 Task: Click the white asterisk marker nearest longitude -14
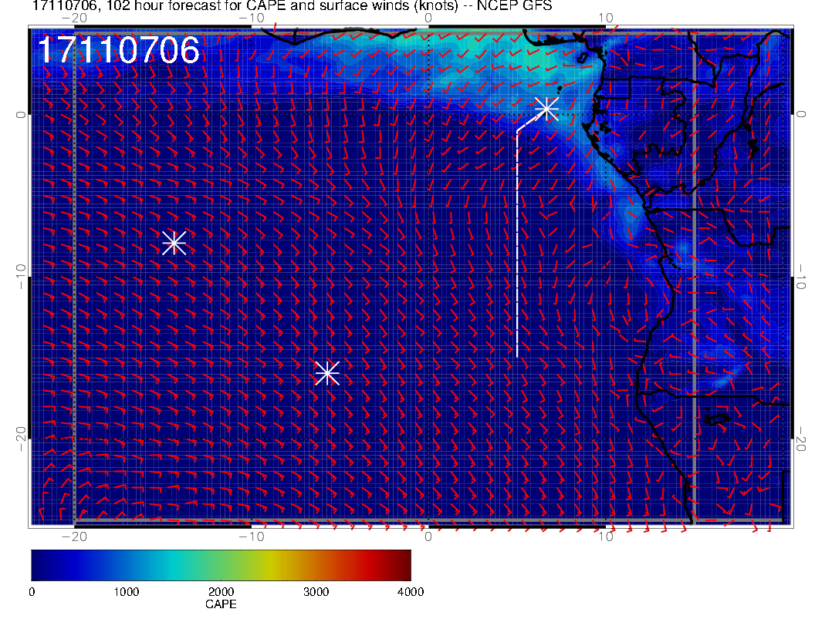(x=174, y=243)
